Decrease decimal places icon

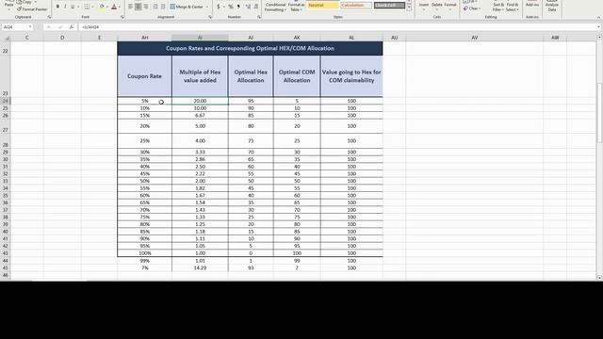[256, 7]
